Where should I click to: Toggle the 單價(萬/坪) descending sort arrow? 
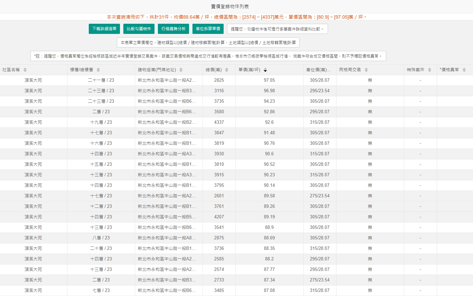click(265, 70)
